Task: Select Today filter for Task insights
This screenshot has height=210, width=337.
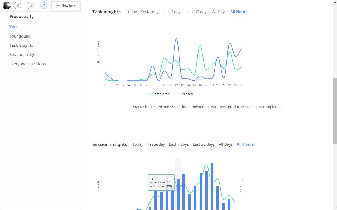Action: click(x=131, y=12)
